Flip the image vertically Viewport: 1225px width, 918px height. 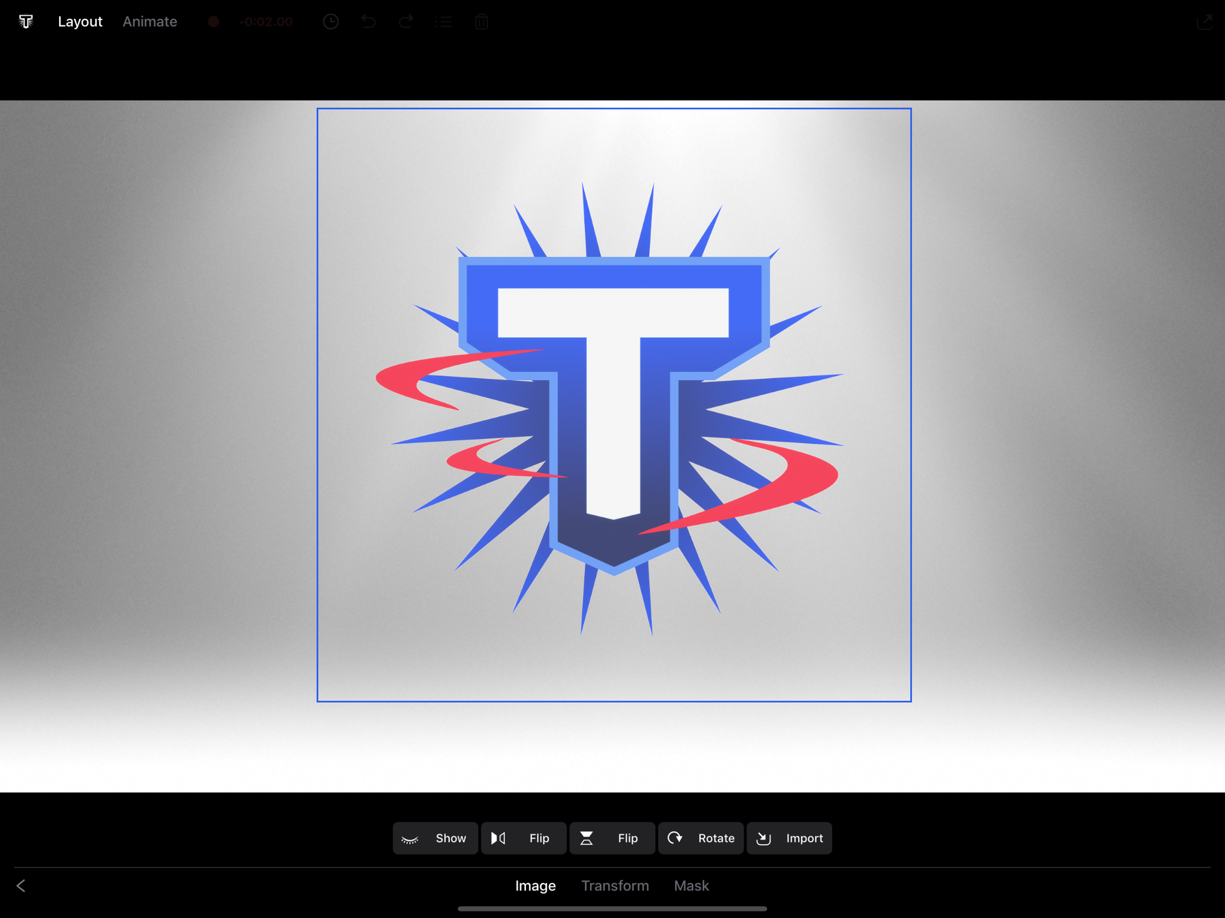[x=612, y=838]
